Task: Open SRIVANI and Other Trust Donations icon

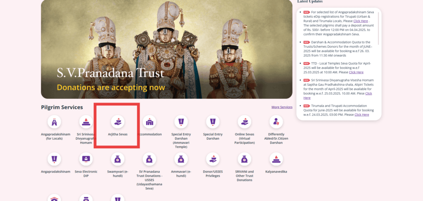Action: 245,159
